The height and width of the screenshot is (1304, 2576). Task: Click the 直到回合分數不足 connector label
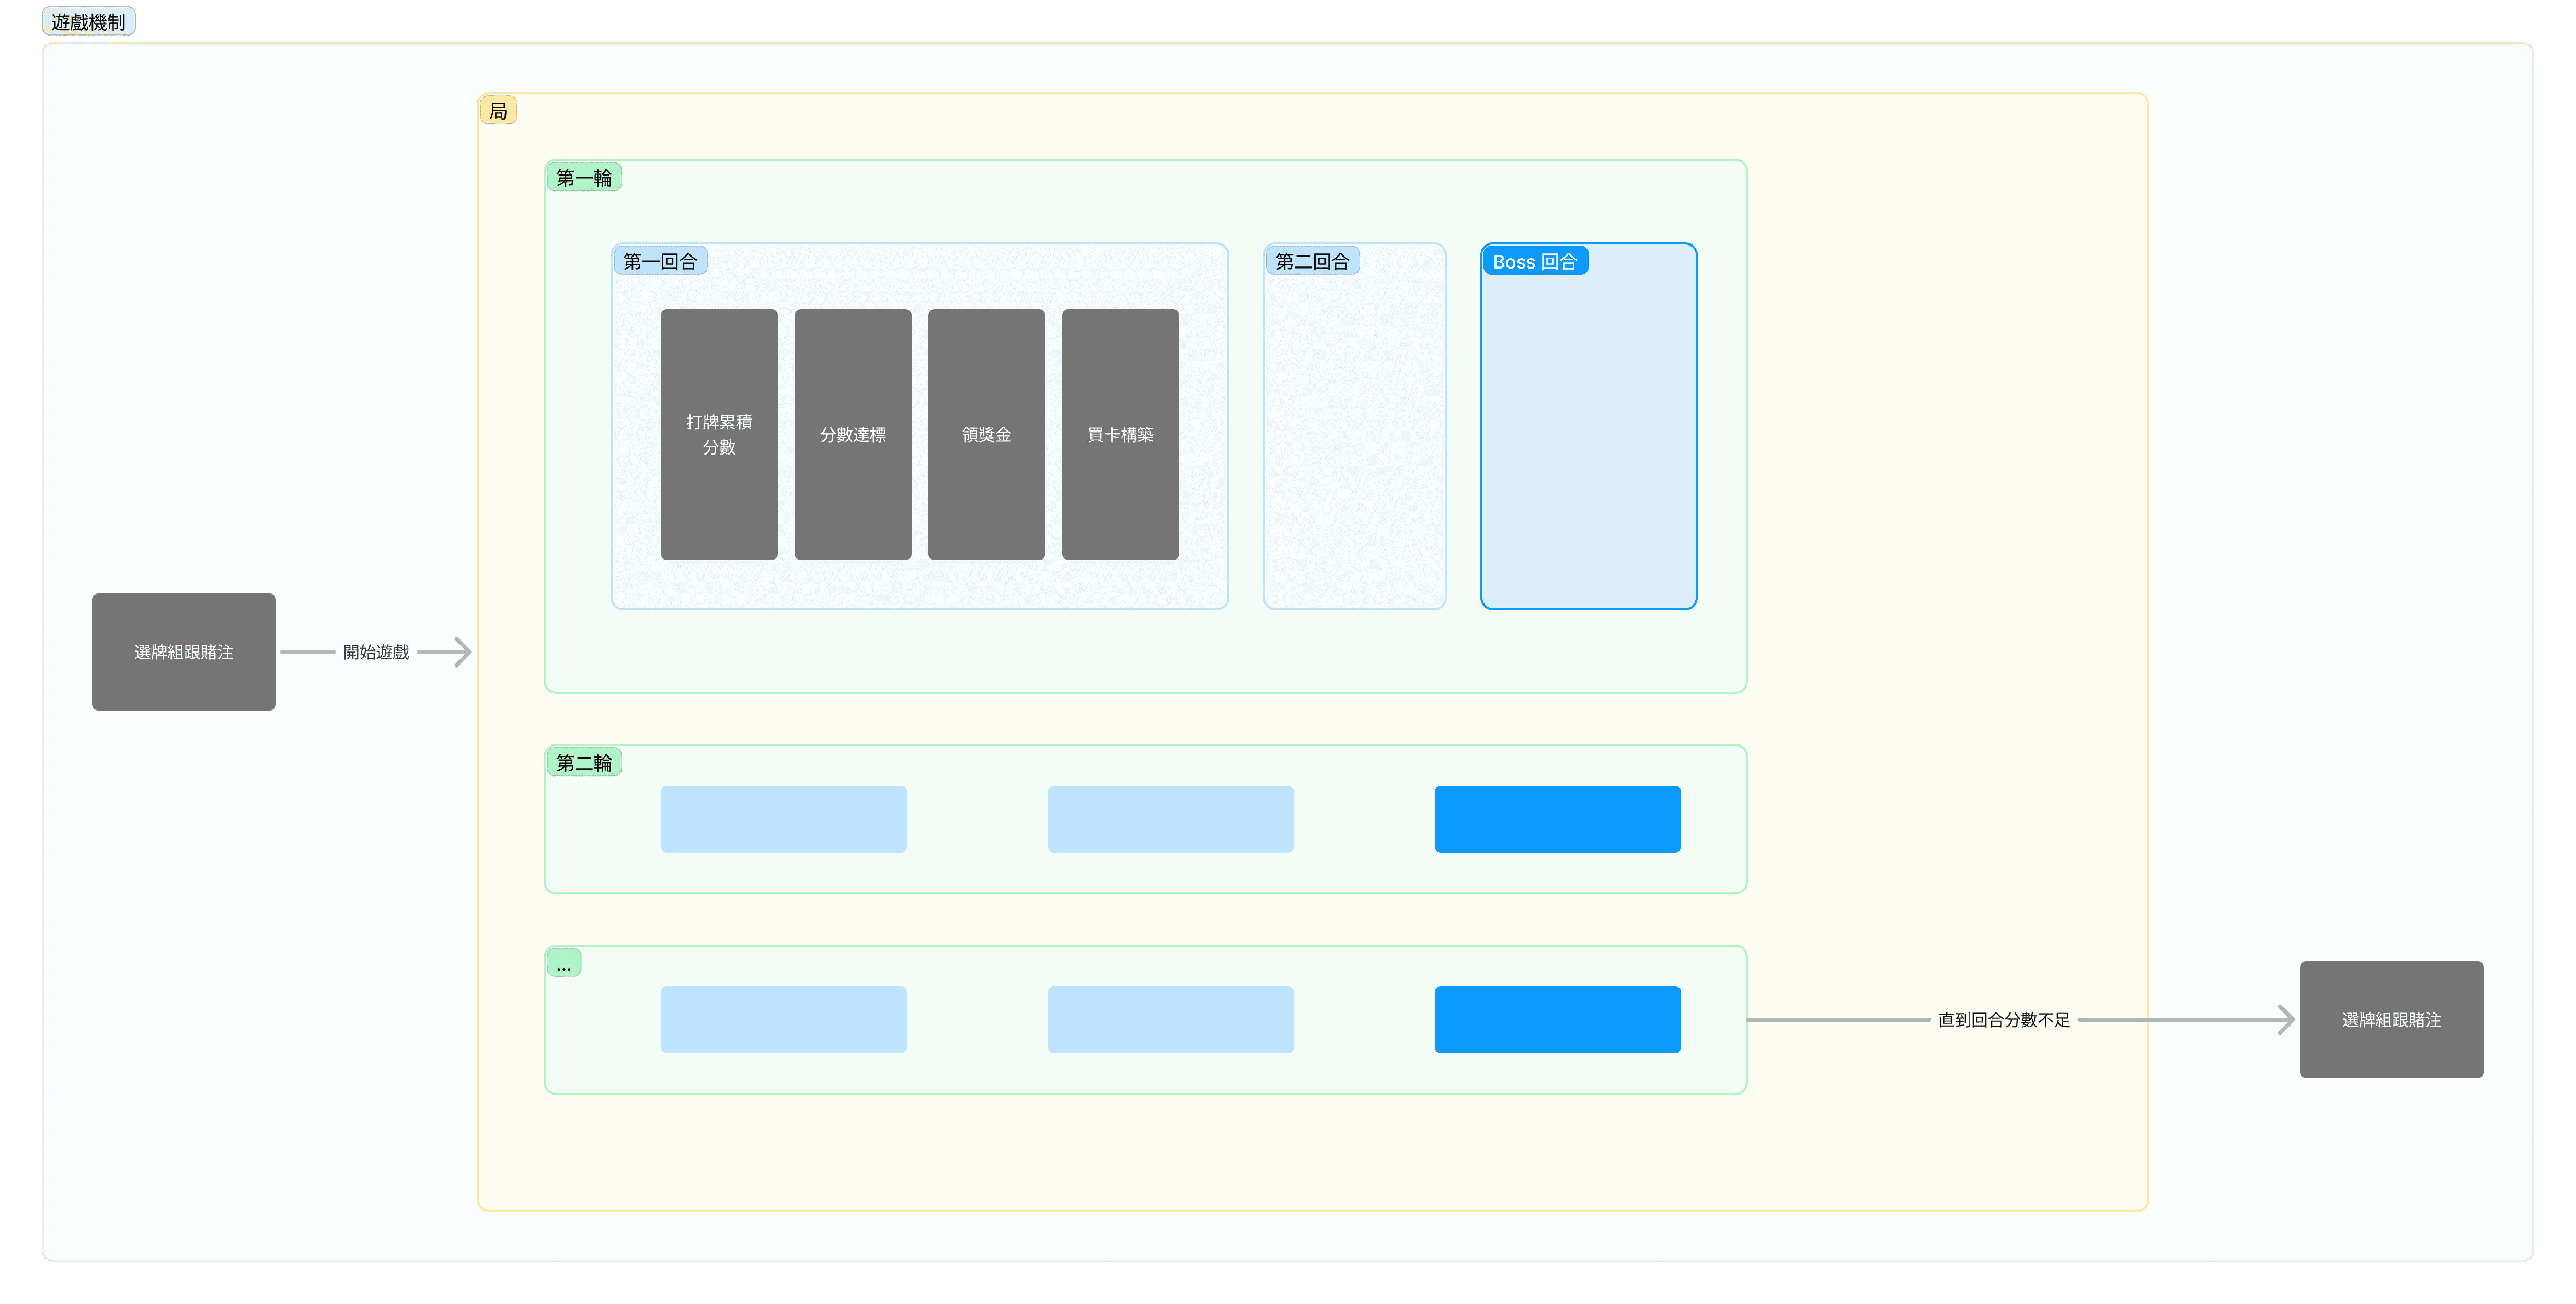[2004, 1020]
